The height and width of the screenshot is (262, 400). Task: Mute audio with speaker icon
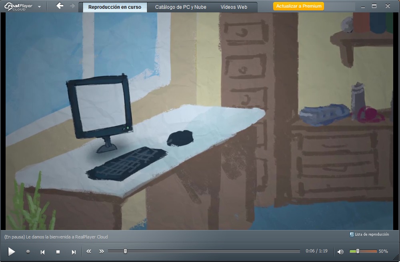[340, 252]
